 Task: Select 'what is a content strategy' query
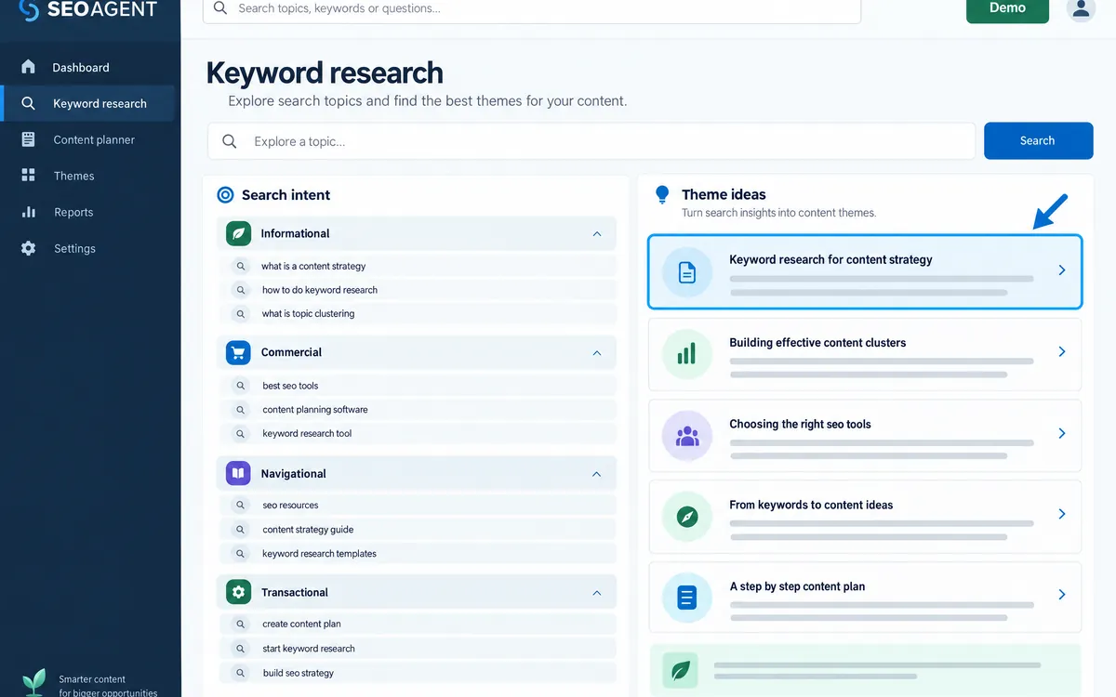418,266
